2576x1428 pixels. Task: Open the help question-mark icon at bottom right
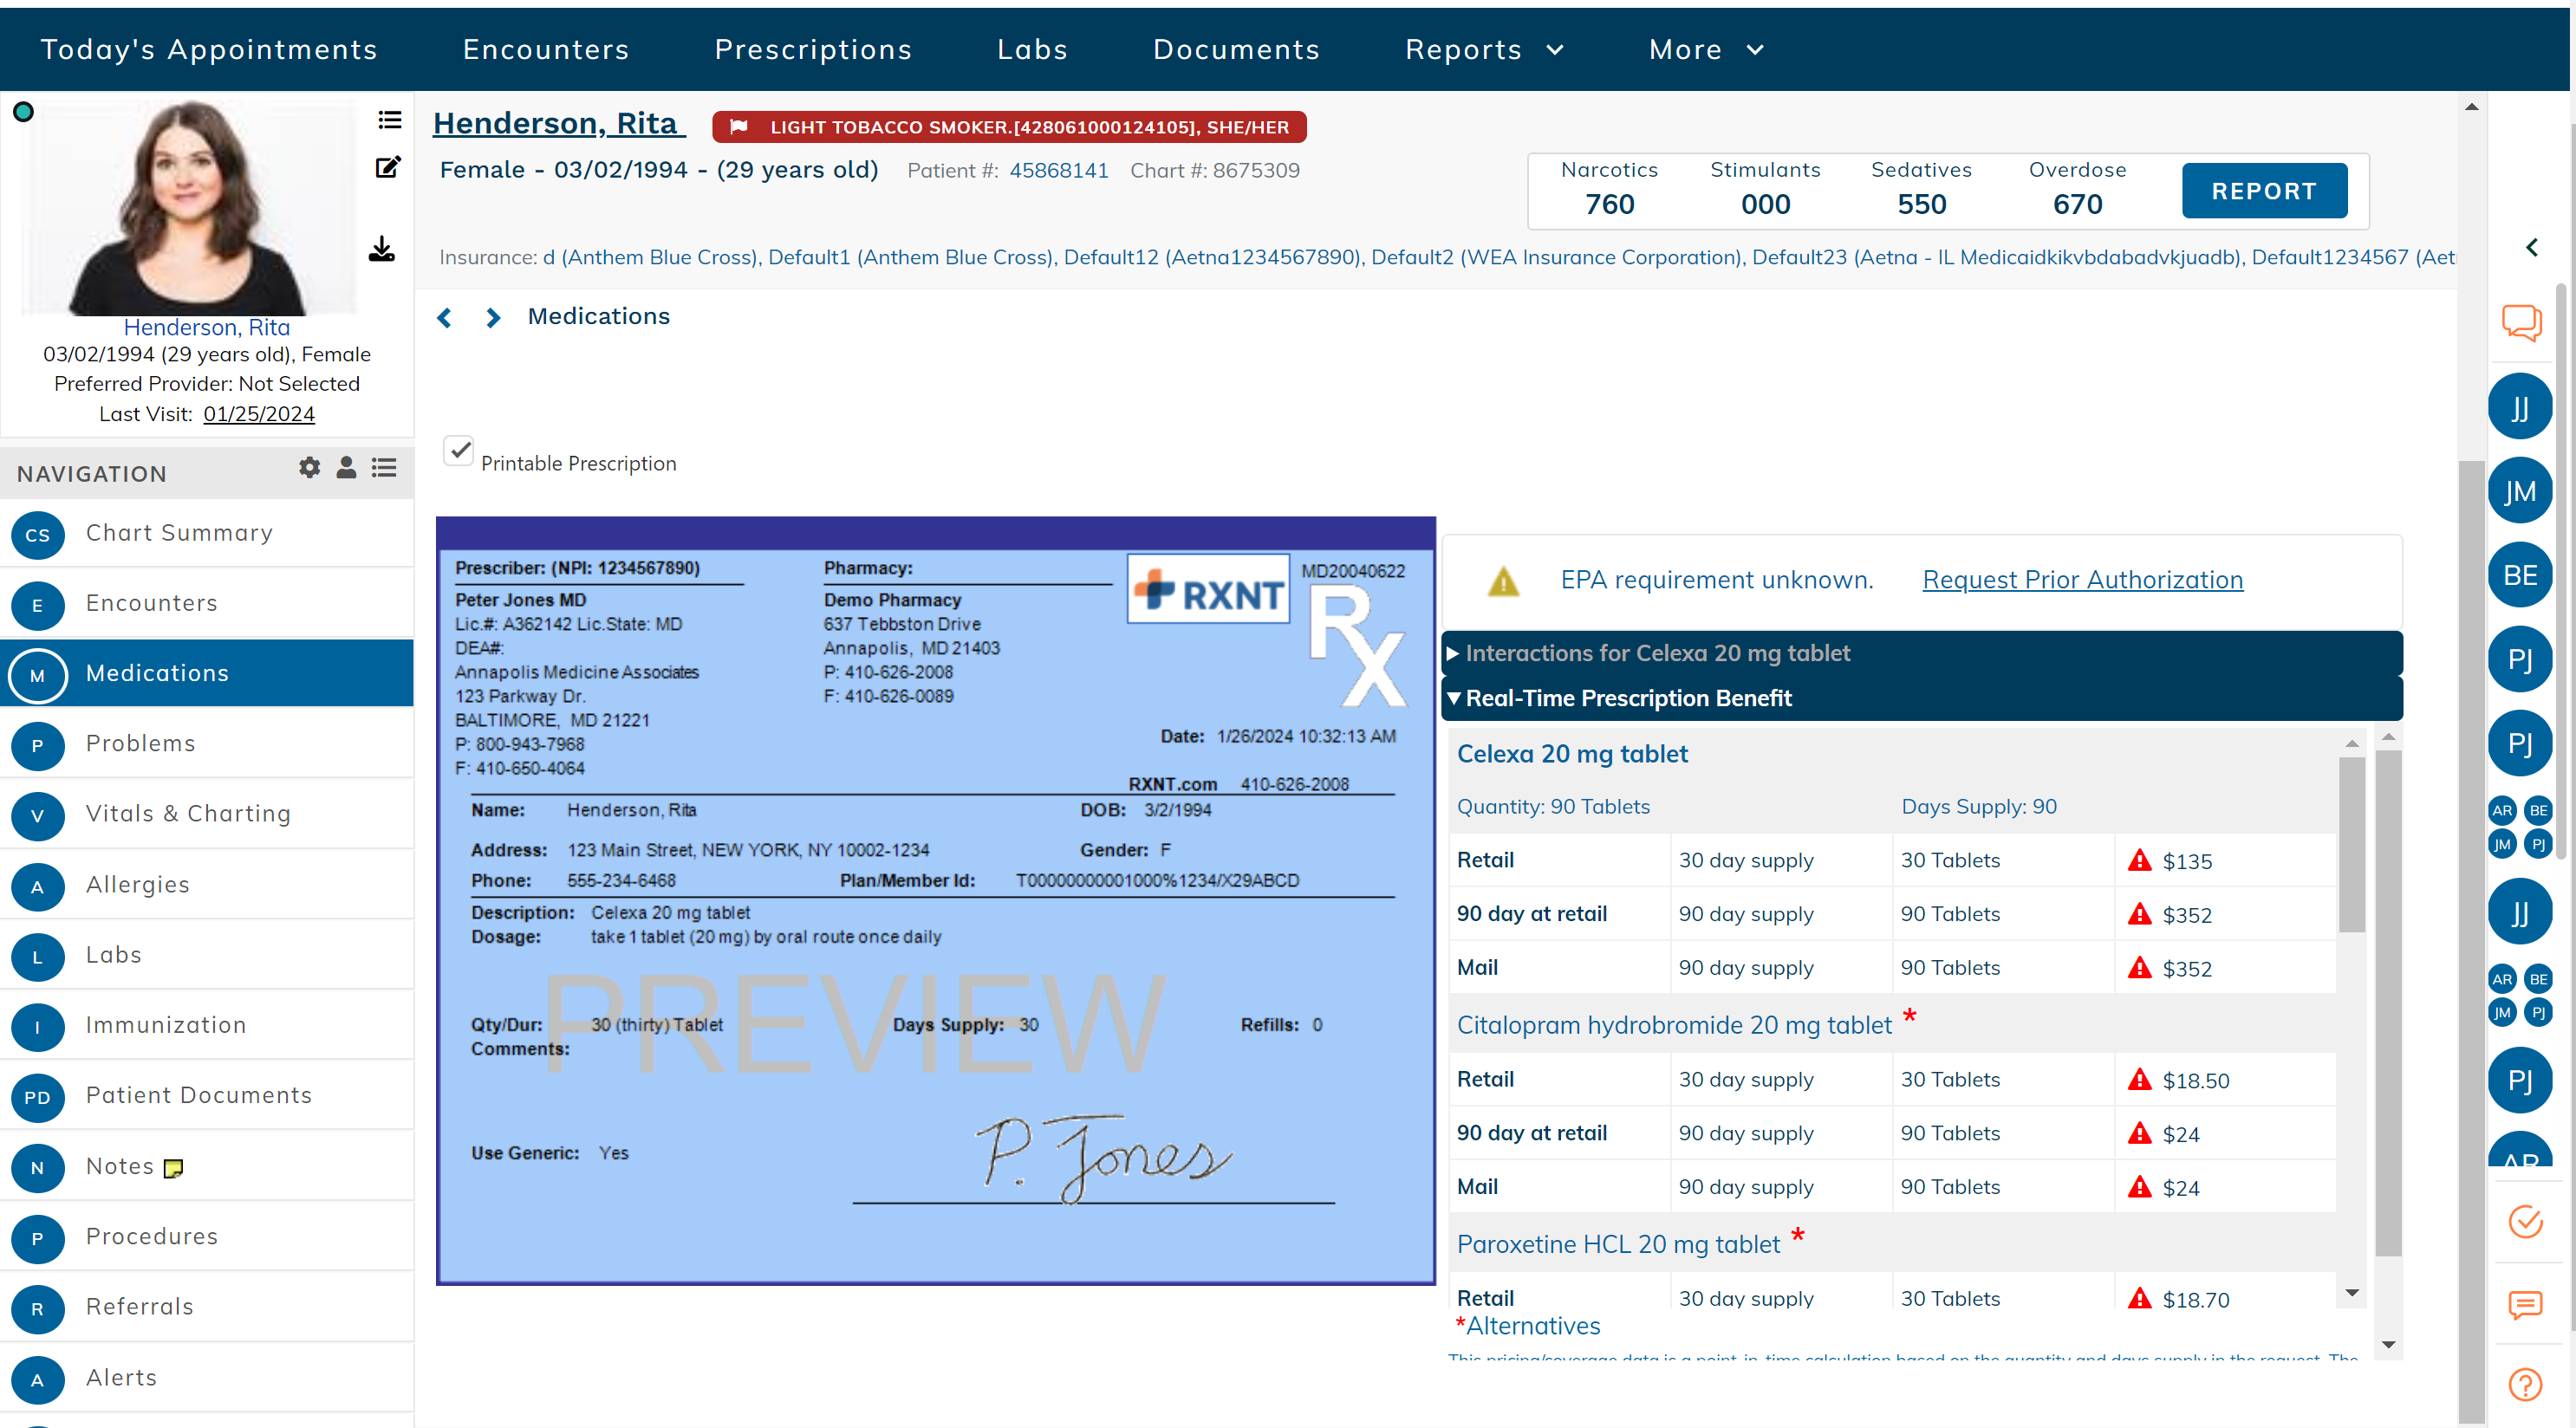(x=2526, y=1385)
